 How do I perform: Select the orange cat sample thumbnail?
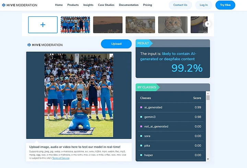point(173,25)
